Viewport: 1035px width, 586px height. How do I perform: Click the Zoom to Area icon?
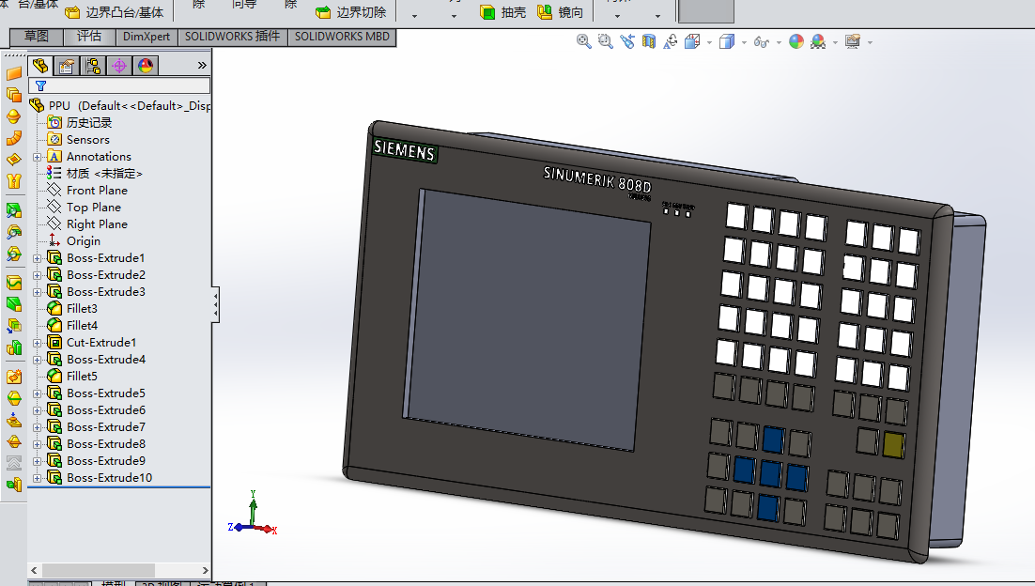coord(605,41)
